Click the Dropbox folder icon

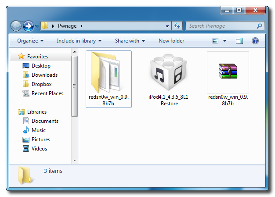(x=26, y=84)
